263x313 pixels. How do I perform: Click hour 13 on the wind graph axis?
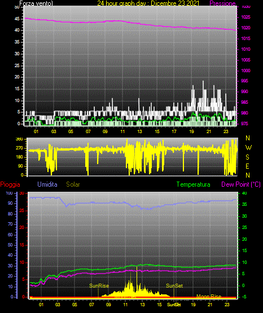point(139,131)
